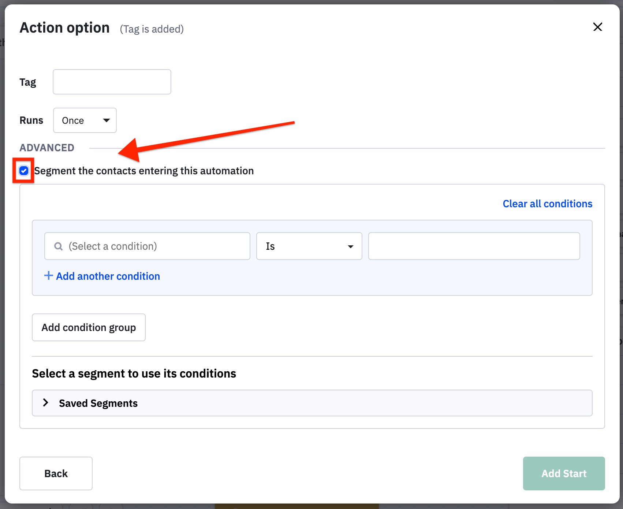
Task: Open the Is operator dropdown
Action: (309, 246)
